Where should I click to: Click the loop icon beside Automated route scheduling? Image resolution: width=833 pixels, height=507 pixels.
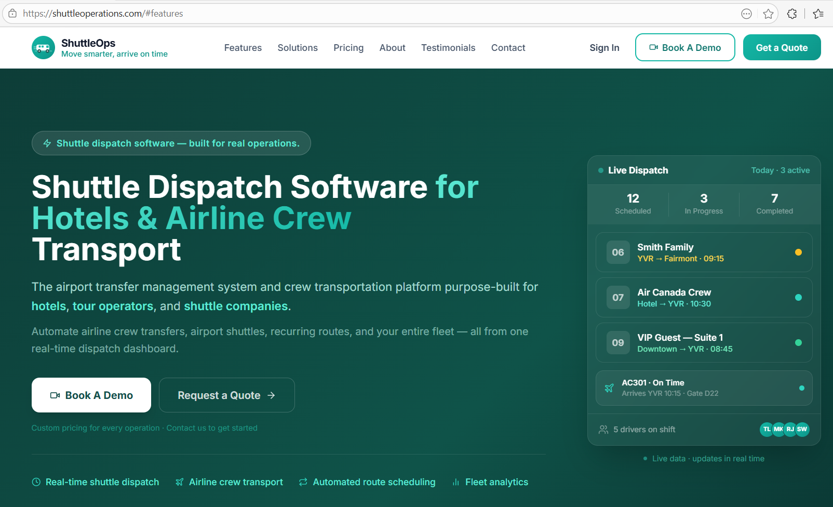click(303, 482)
